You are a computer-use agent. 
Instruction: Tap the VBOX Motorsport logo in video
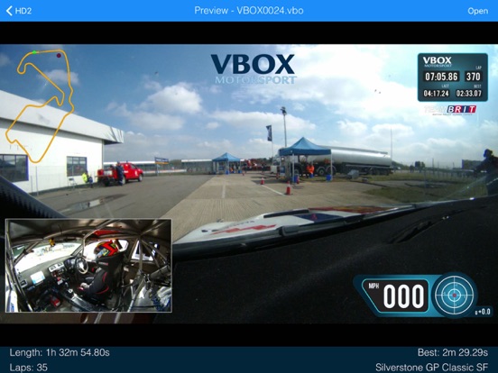[254, 68]
